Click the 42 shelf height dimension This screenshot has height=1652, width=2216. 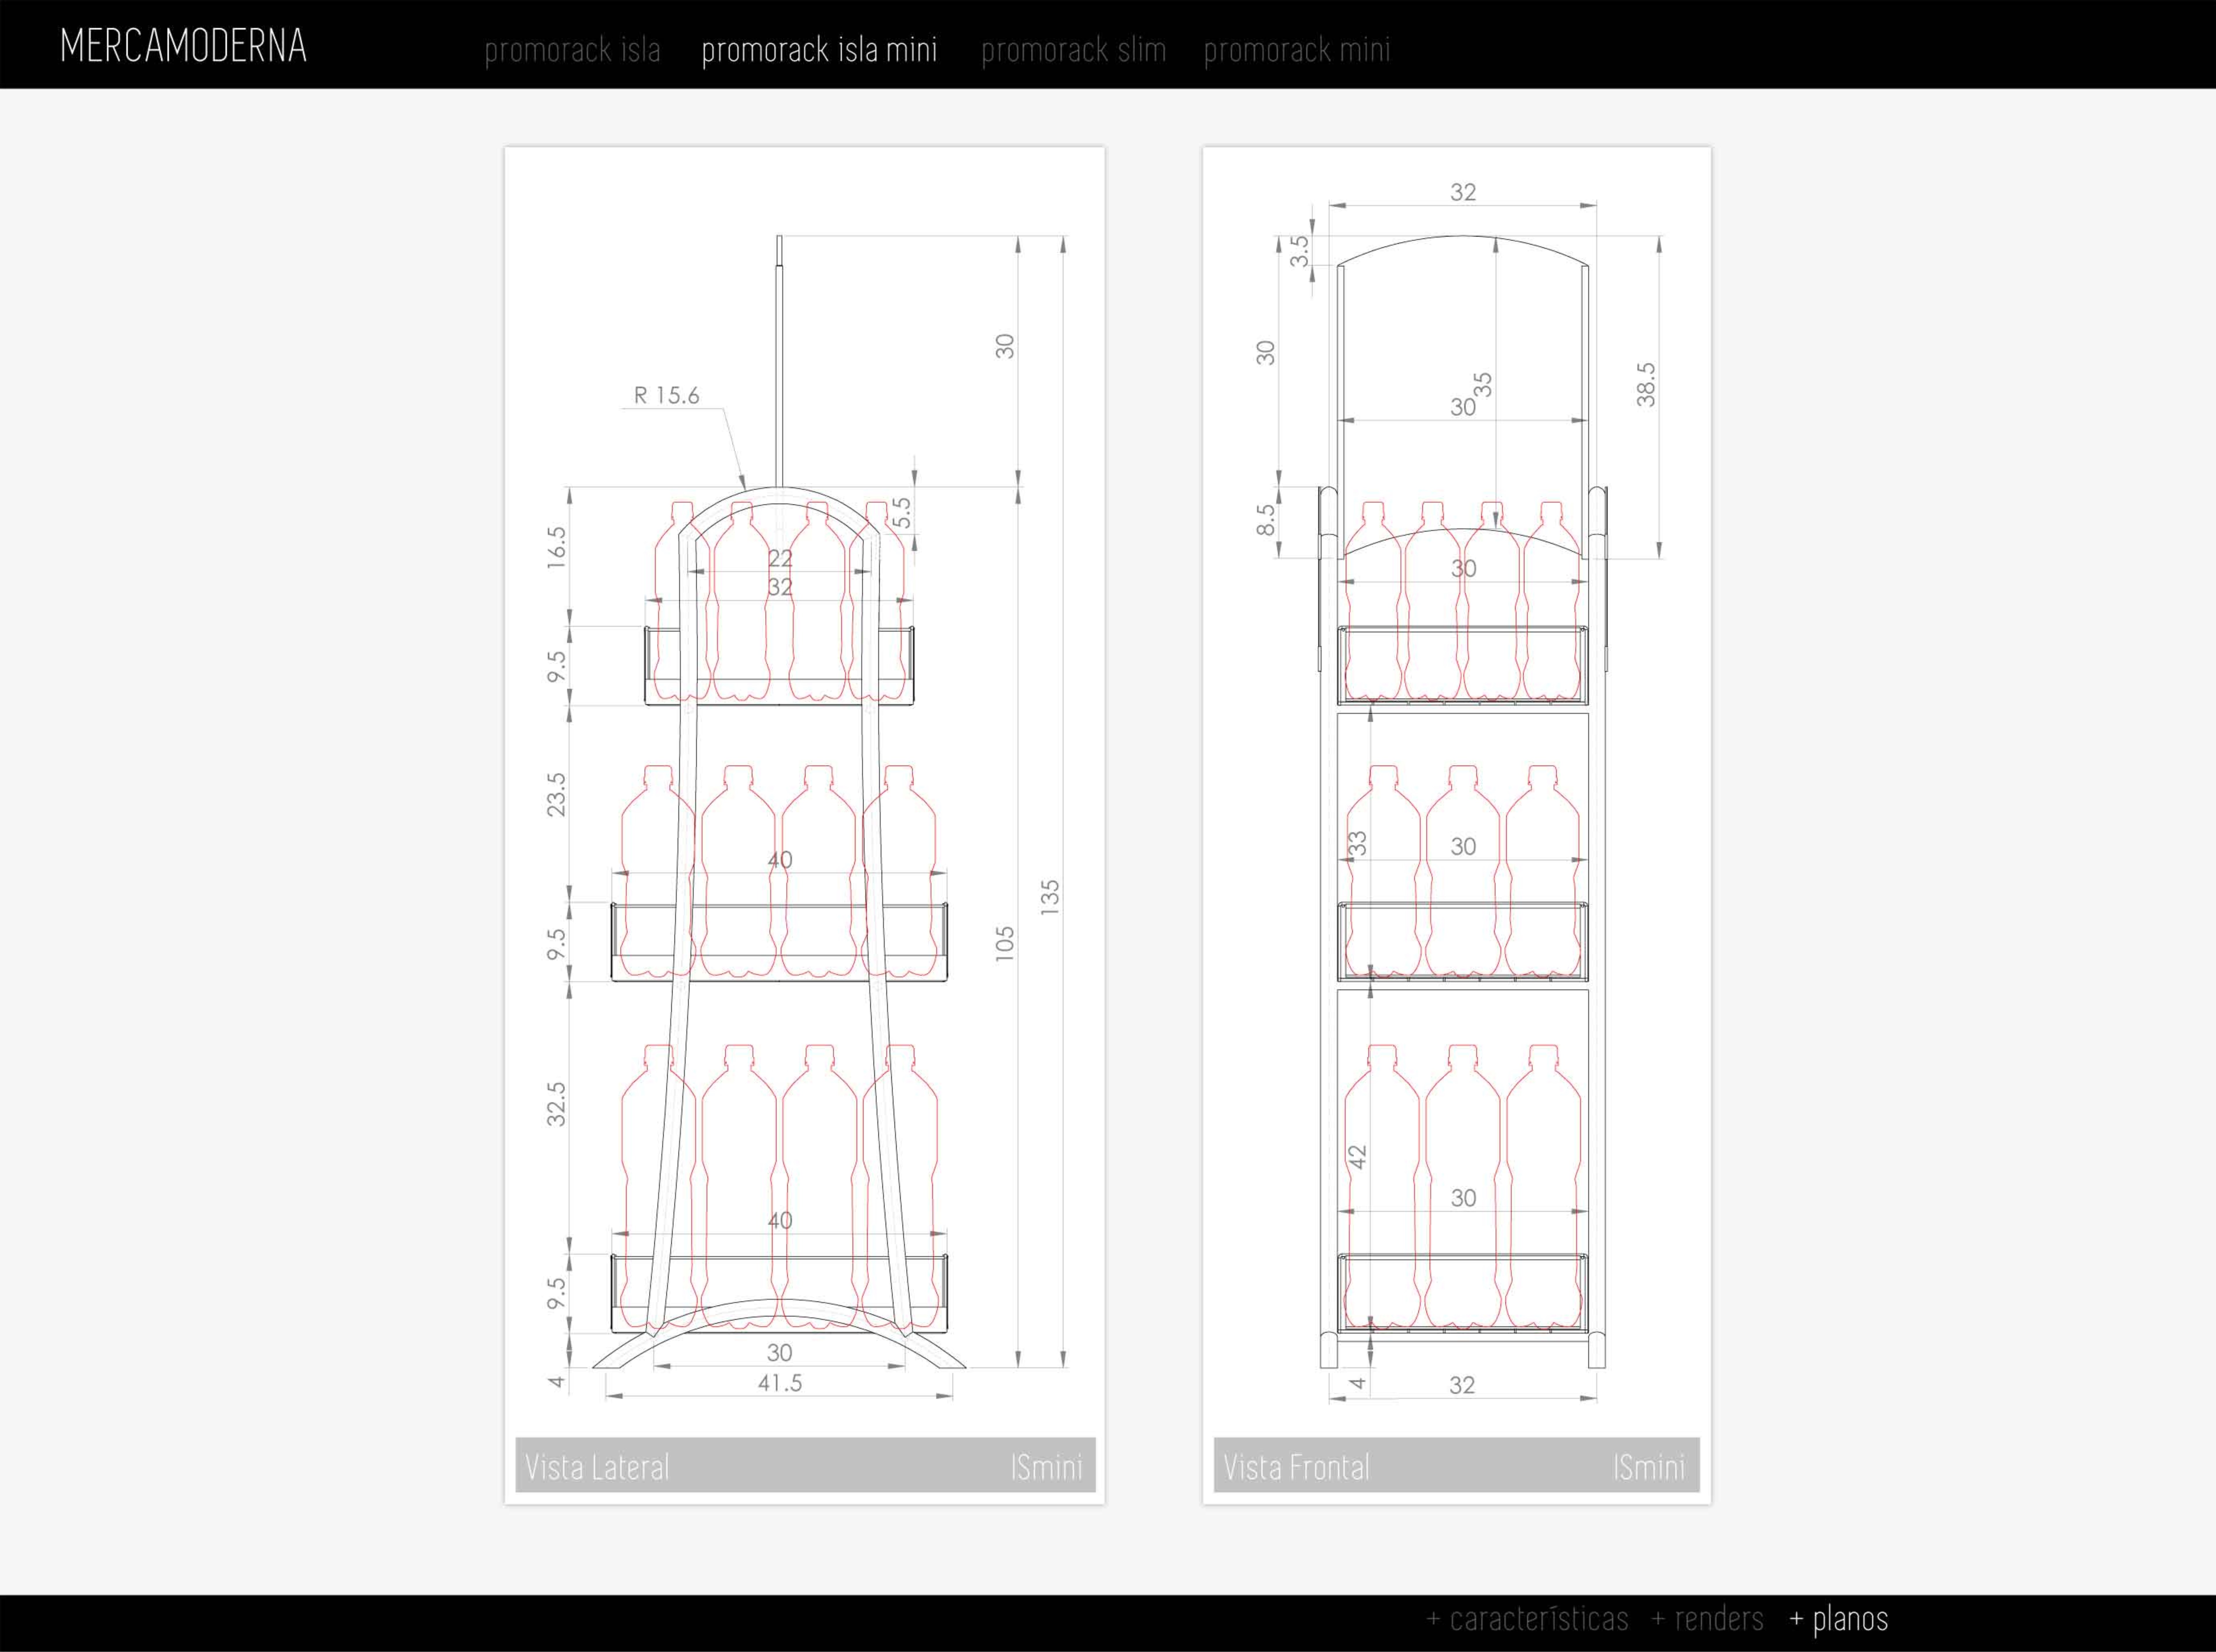pyautogui.click(x=1357, y=1157)
